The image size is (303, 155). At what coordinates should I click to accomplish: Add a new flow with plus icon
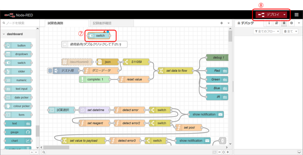[x=221, y=23]
